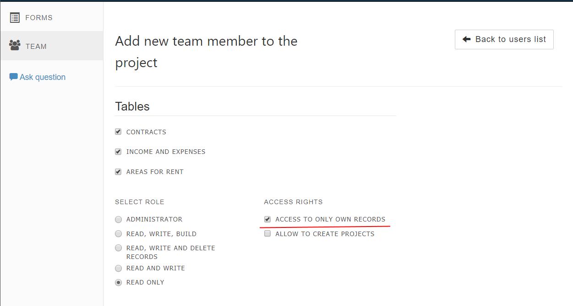573x306 pixels.
Task: Open the Team section in sidebar
Action: (52, 46)
